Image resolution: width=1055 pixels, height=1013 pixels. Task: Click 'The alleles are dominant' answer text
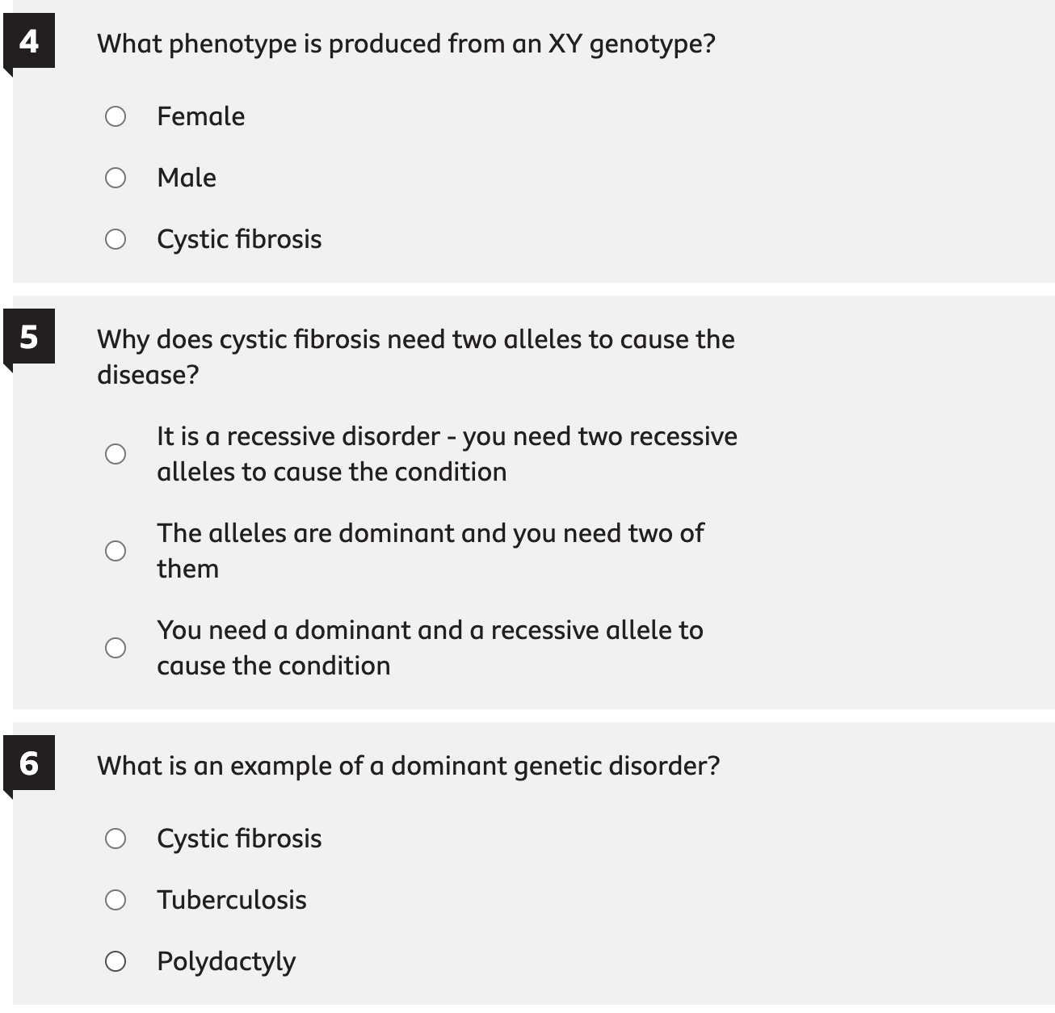pyautogui.click(x=430, y=551)
